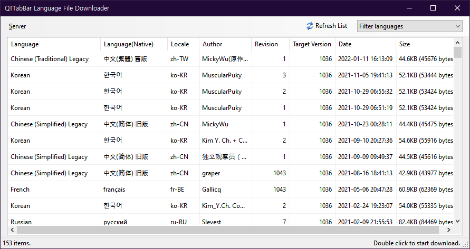Click size cell 60.9KB (62369 bytes
Image resolution: width=470 pixels, height=249 pixels.
426,190
